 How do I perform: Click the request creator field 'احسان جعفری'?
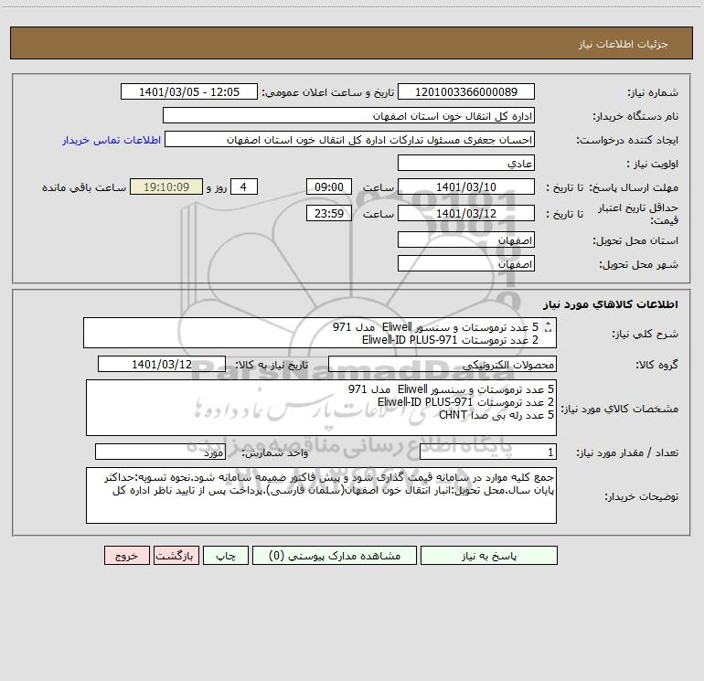[x=350, y=139]
